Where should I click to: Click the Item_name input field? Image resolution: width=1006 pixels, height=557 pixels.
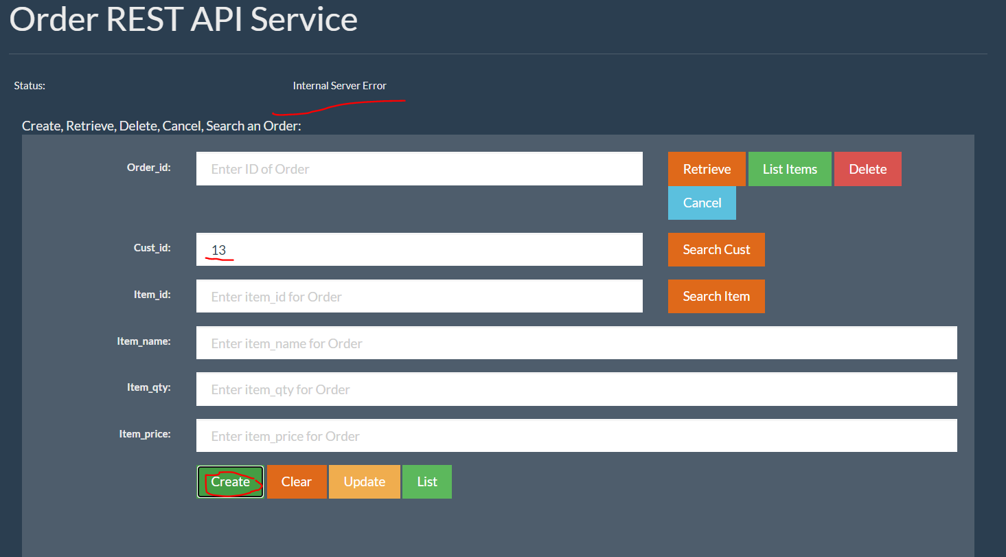coord(576,342)
